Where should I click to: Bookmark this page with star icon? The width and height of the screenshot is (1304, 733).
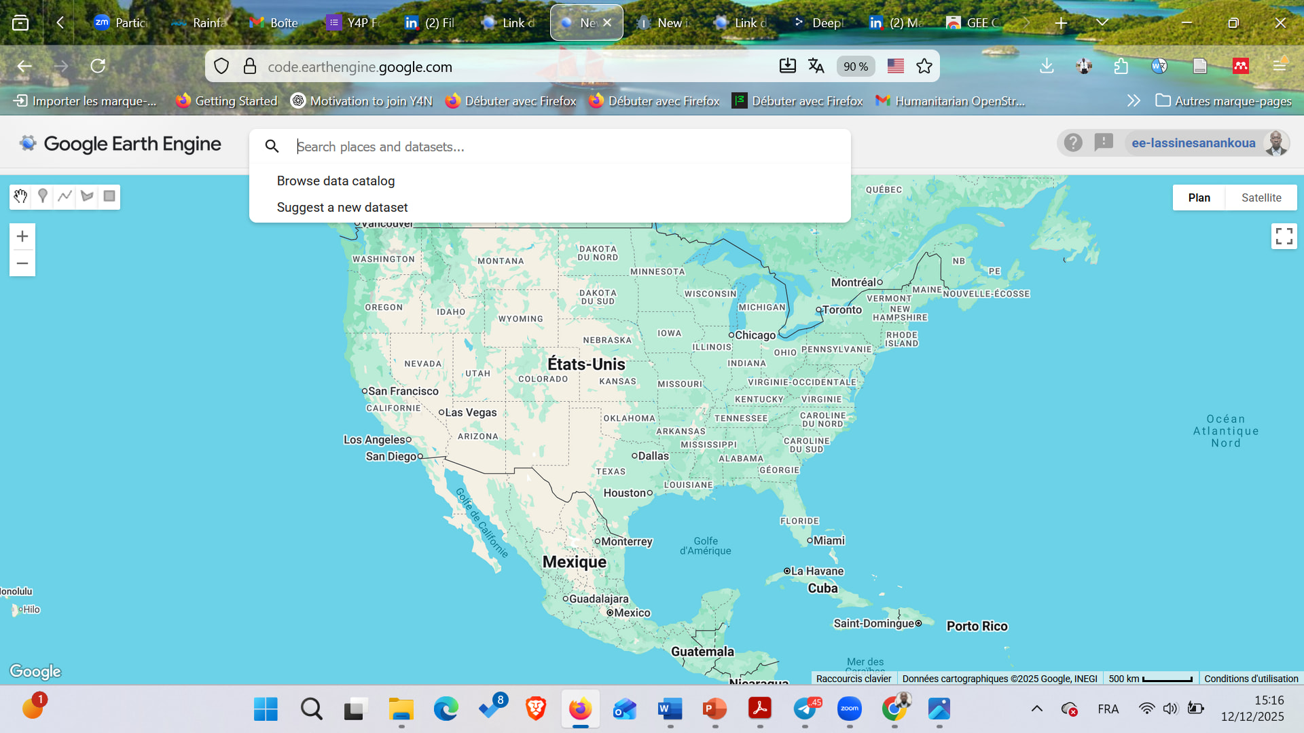(x=924, y=67)
